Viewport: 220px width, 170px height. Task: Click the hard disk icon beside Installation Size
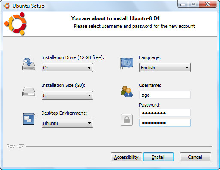[x=29, y=92]
